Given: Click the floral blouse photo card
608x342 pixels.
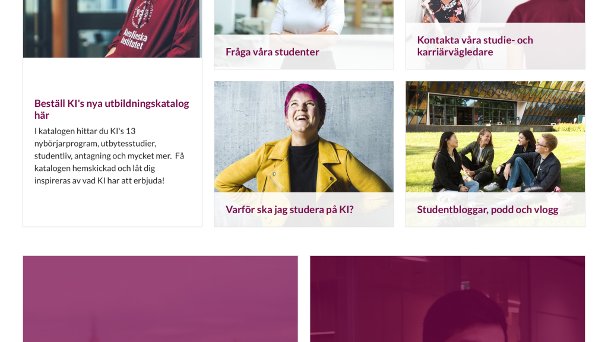Looking at the screenshot, I should coord(495,12).
